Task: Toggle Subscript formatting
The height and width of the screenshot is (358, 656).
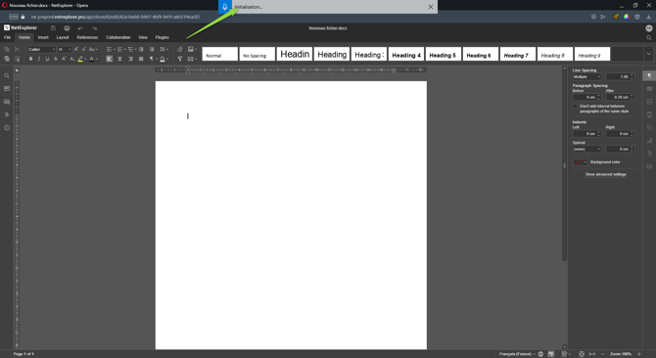Action: tap(71, 59)
